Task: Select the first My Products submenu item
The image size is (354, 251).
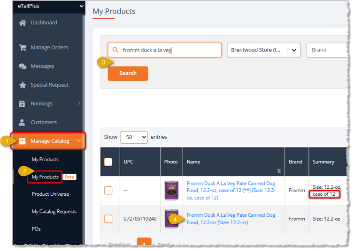Action: click(45, 159)
